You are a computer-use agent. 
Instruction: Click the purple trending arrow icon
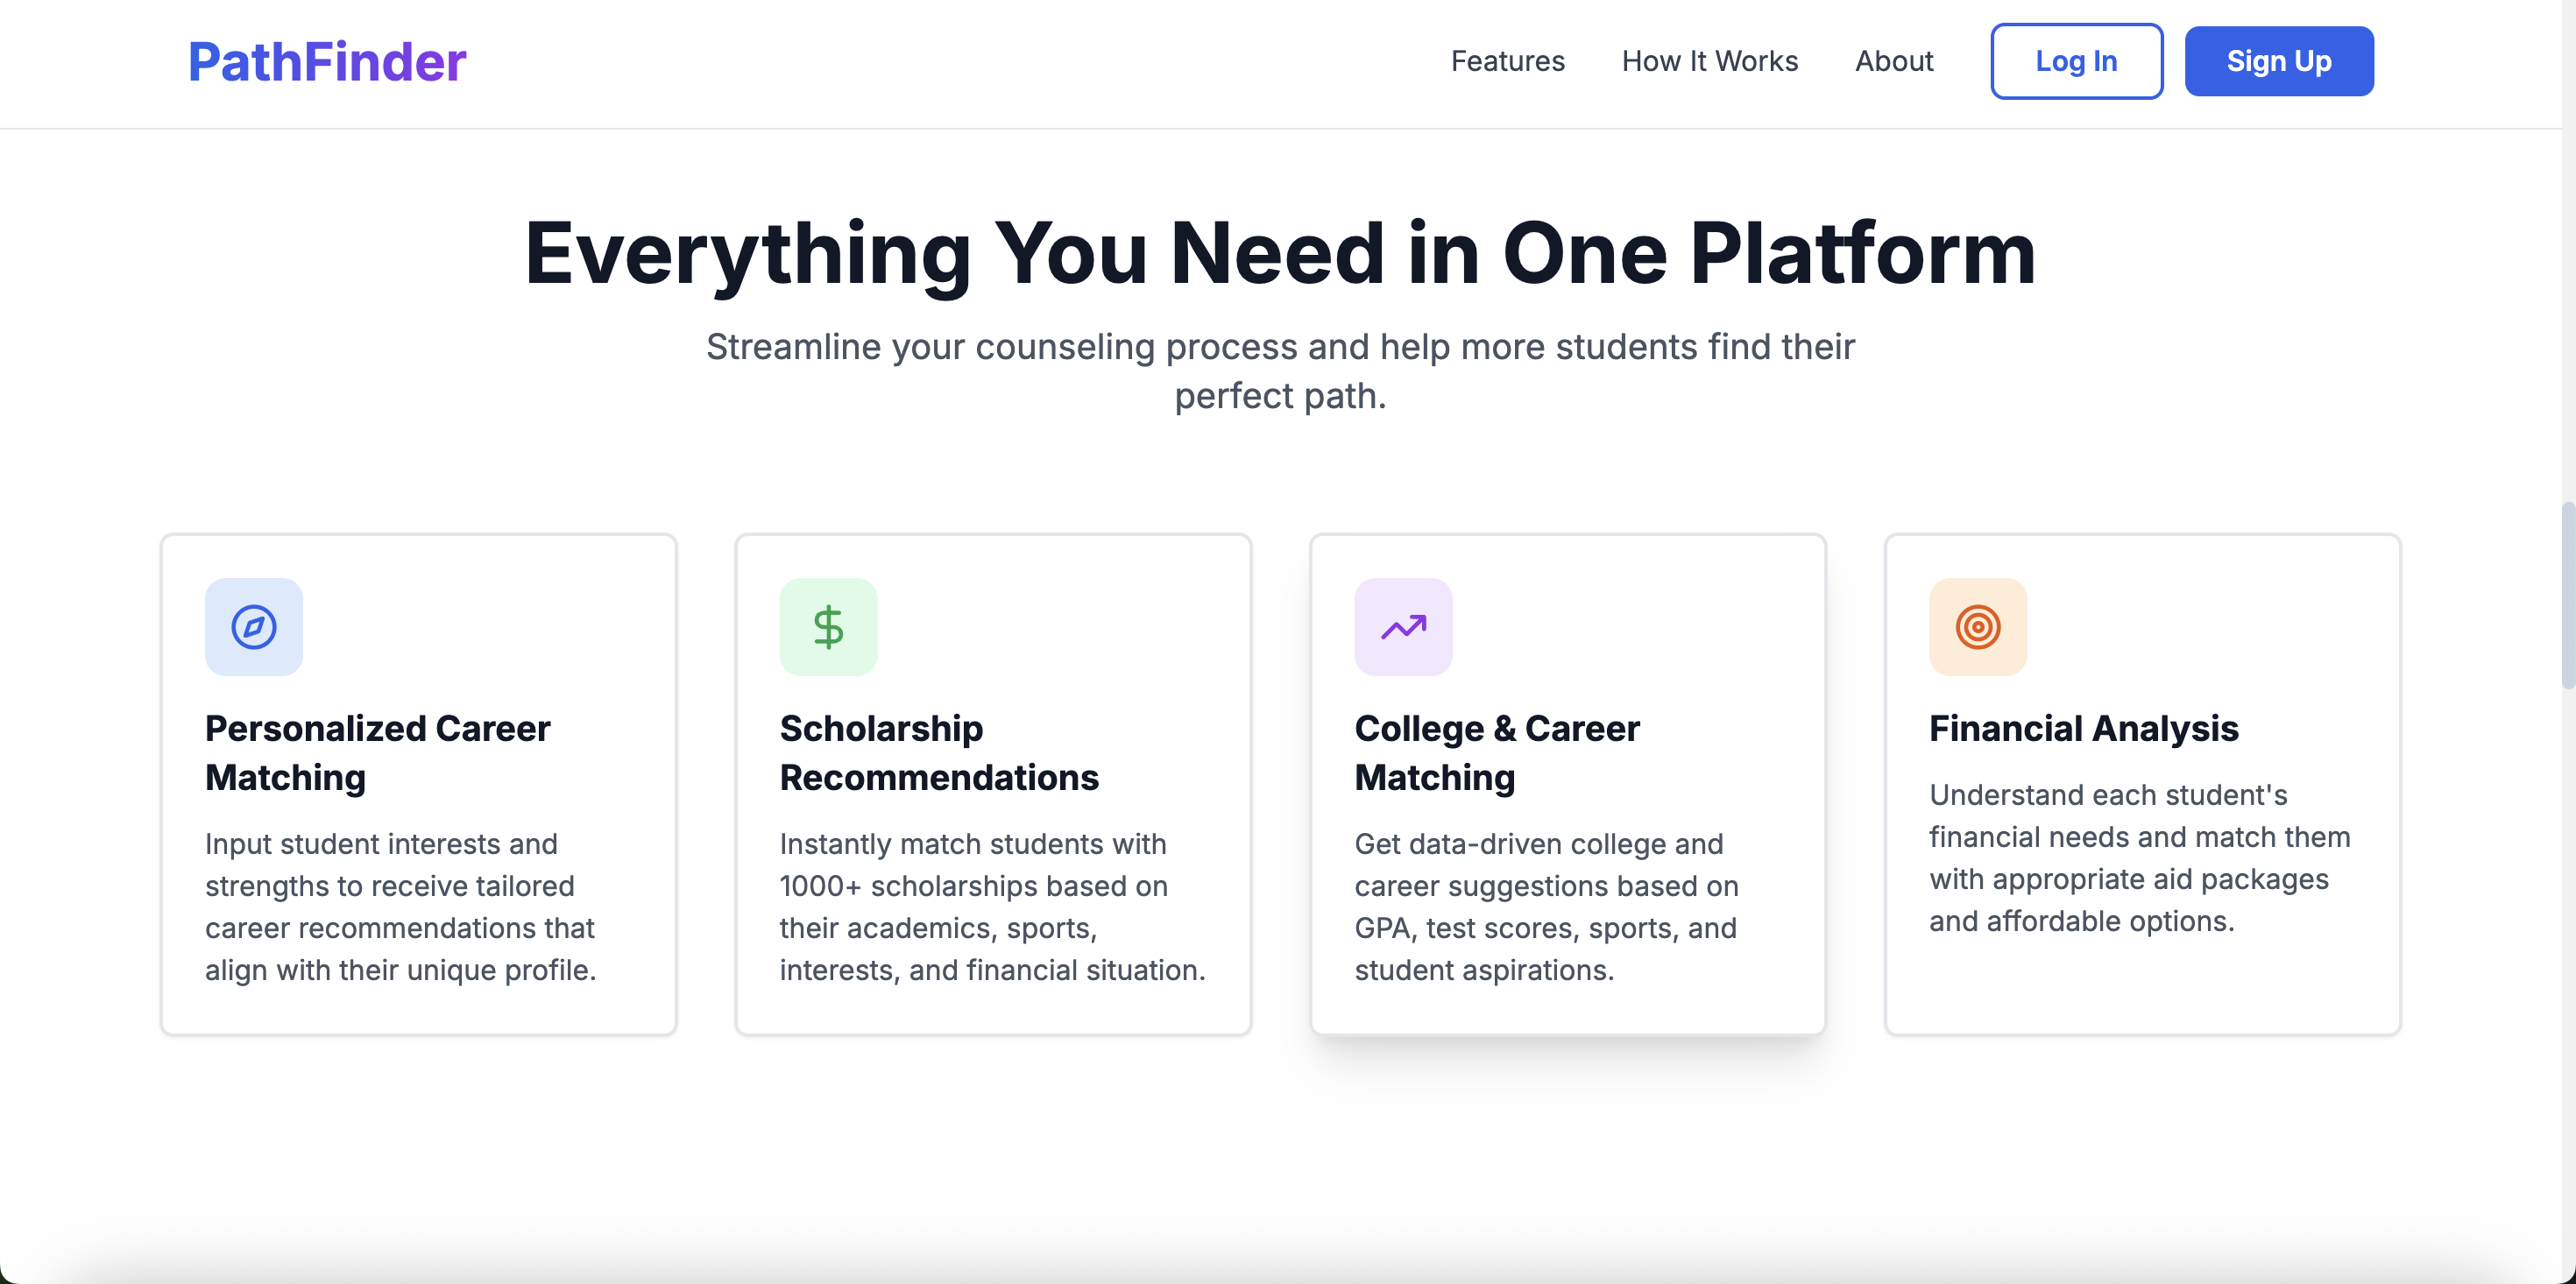(1403, 627)
